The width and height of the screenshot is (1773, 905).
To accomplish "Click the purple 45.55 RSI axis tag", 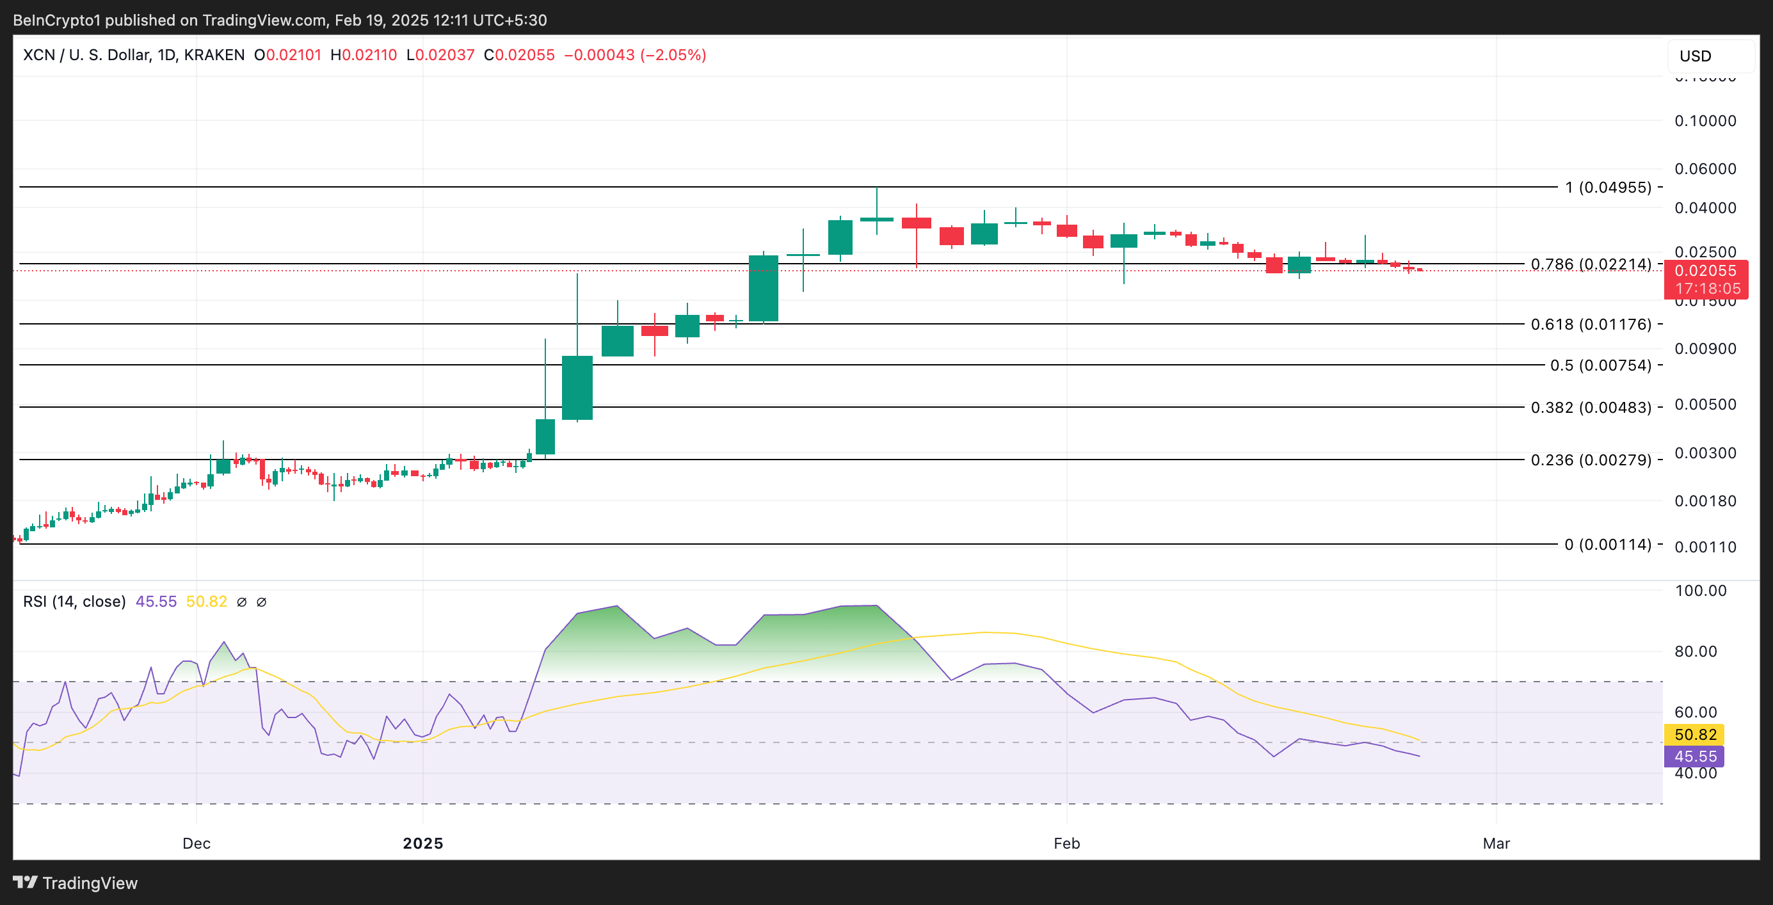I will [x=1694, y=757].
